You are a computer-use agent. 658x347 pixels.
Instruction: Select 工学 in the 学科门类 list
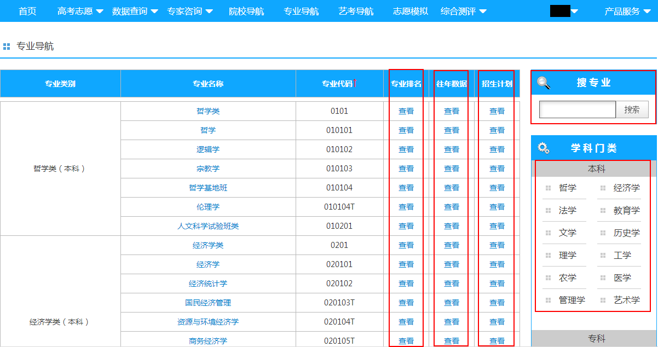[x=622, y=255]
